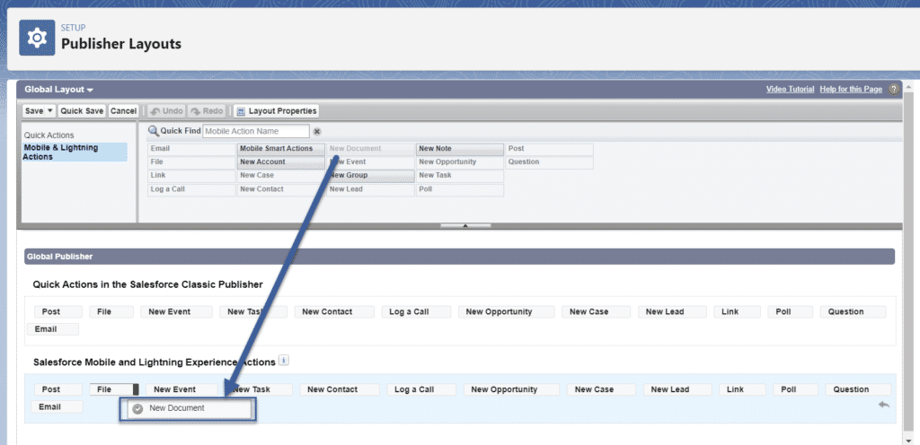Click the Undo toolbar button

[166, 111]
